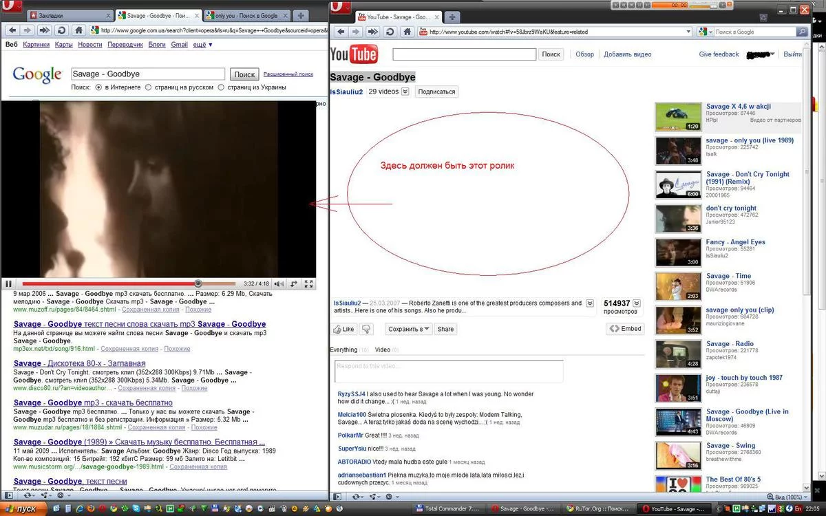Click the pop-out icon in the video player
This screenshot has height=516, width=826.
tap(294, 283)
